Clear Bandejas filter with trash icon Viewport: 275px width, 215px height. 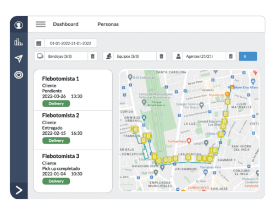click(x=92, y=56)
